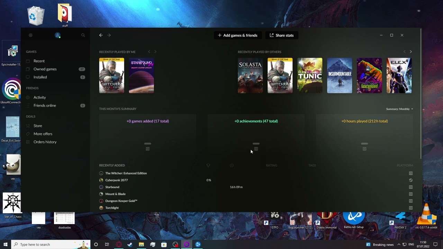Open the Guacamelee game cover

point(369,75)
